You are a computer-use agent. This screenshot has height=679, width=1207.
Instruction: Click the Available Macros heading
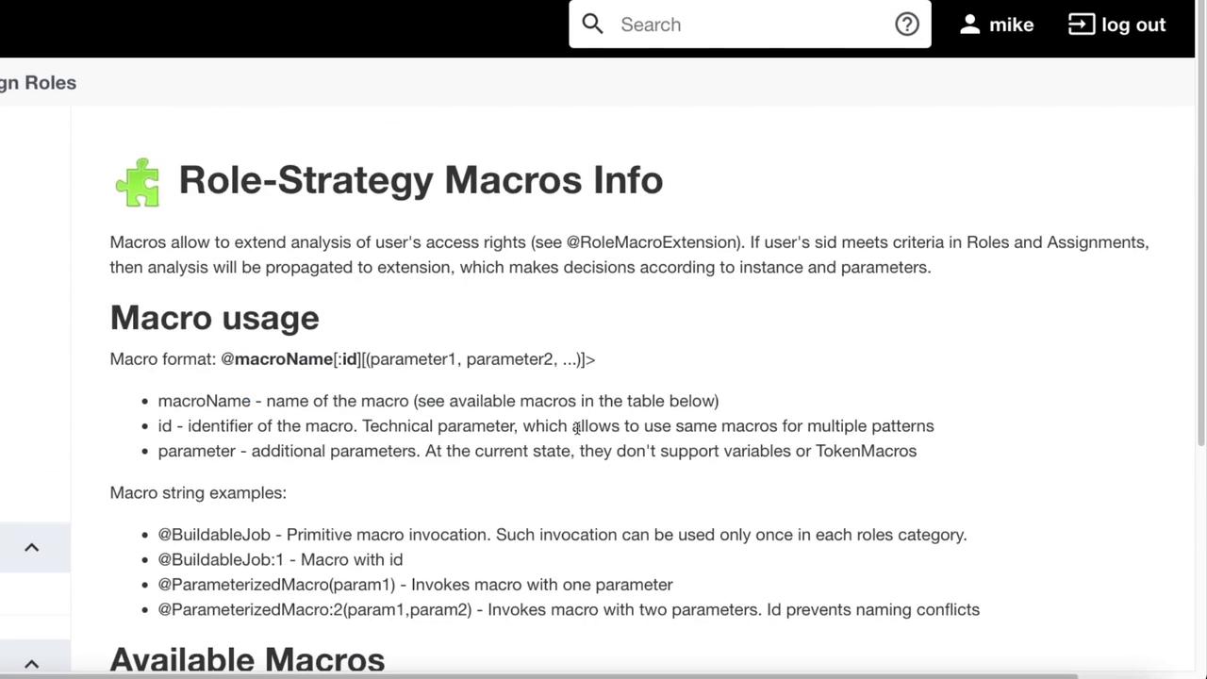coord(247,659)
